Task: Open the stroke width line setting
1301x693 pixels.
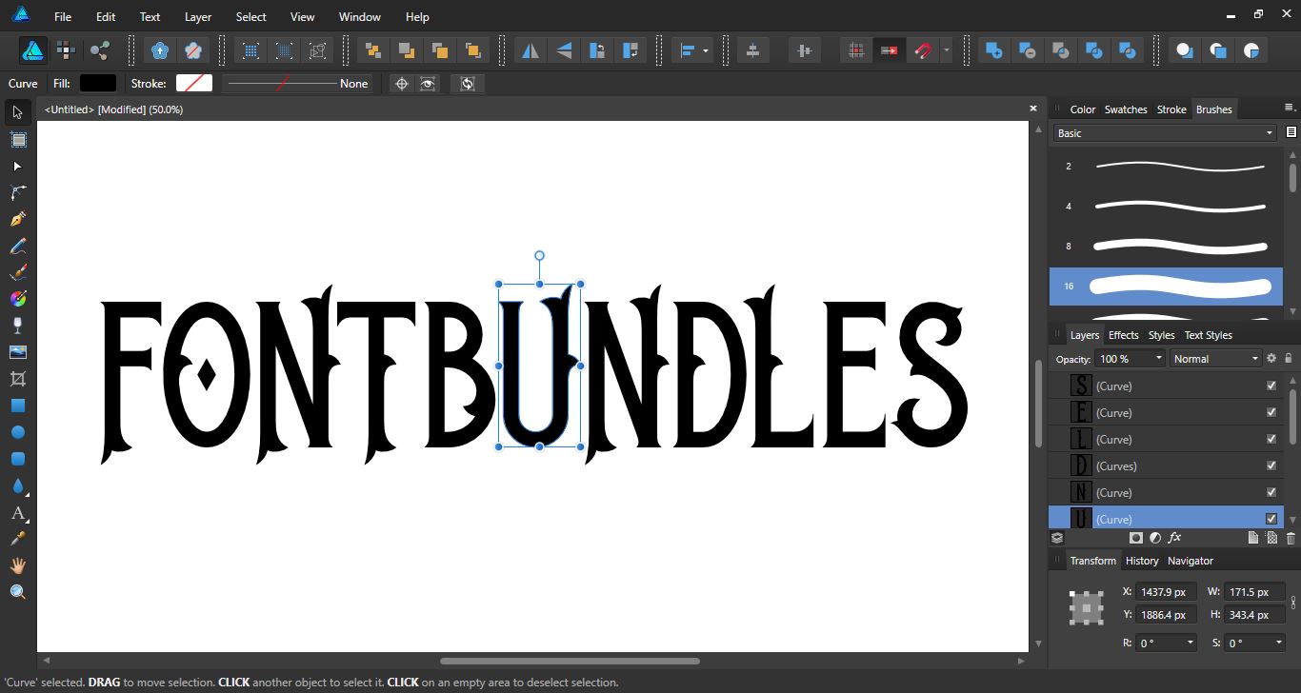Action: (297, 84)
